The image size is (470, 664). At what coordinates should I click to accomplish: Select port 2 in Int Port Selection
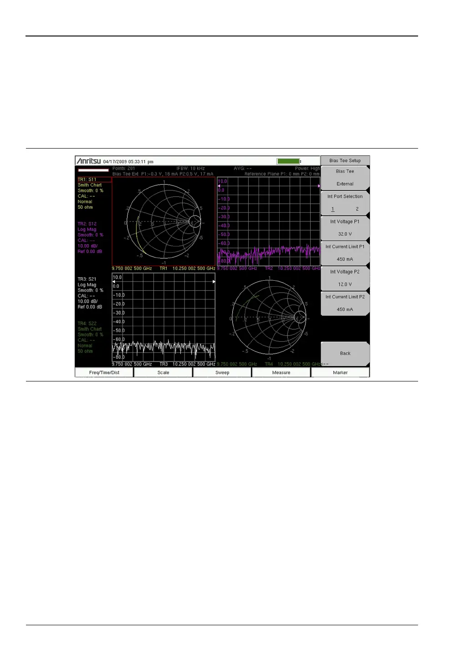coord(357,209)
